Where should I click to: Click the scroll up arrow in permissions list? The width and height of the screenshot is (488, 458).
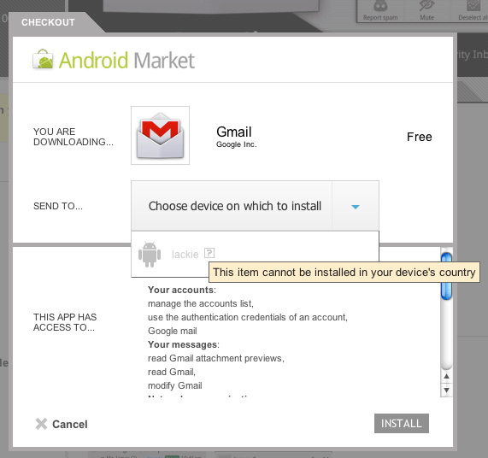pyautogui.click(x=447, y=376)
